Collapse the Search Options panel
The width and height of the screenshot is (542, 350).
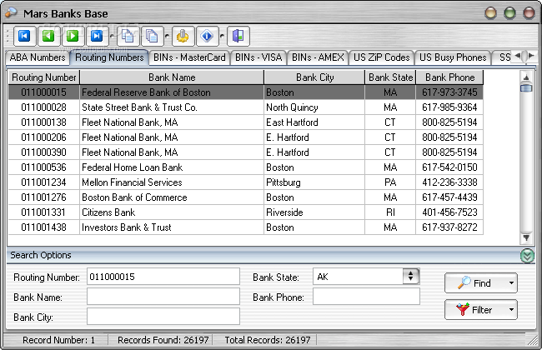(x=527, y=256)
